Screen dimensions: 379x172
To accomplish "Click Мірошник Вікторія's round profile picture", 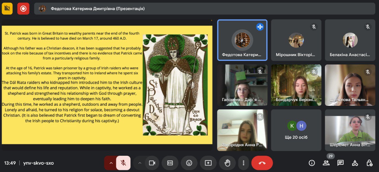I will coord(296,40).
